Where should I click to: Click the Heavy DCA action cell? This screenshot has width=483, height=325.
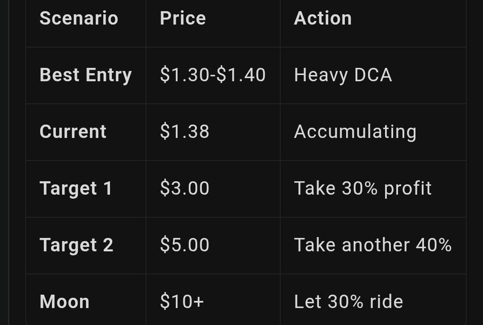click(x=343, y=75)
